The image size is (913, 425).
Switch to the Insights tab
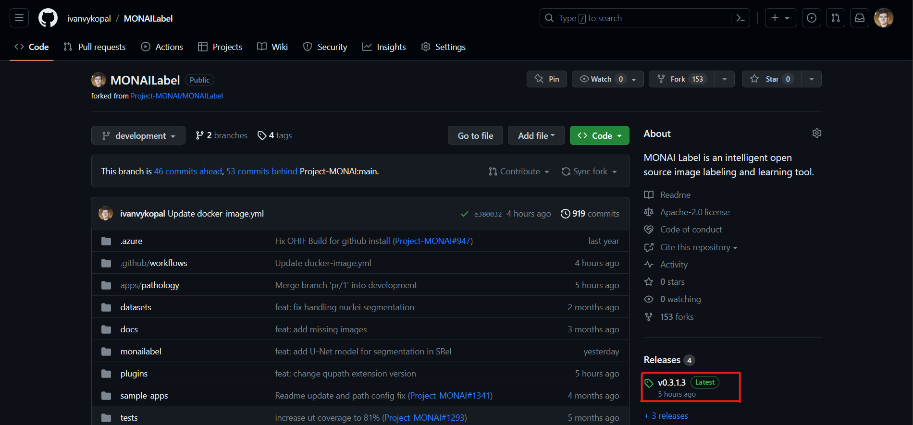point(384,47)
